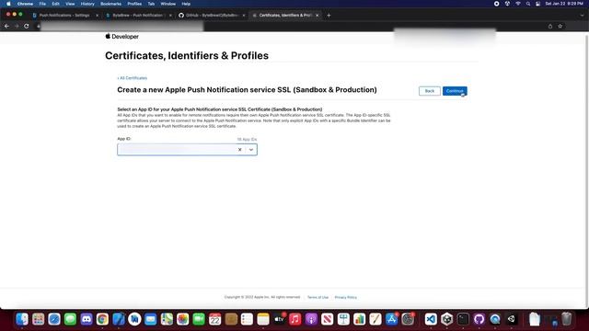Open GitHub Desktop from the dock

point(479,319)
